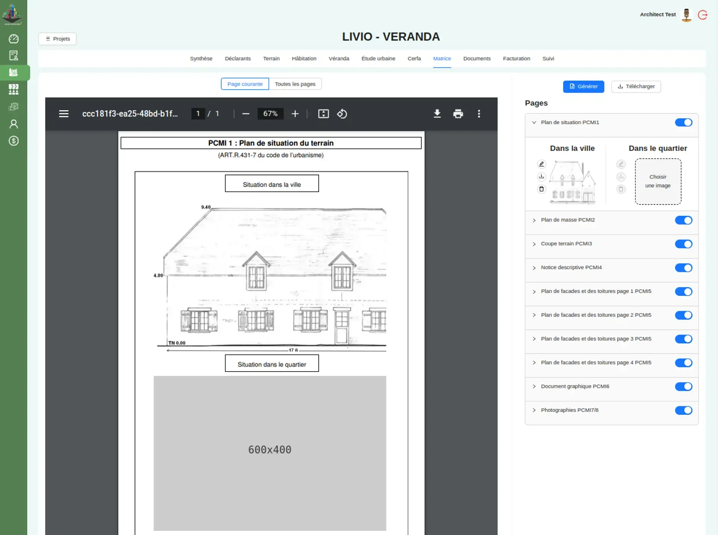Viewport: 718px width, 535px height.
Task: Fit PDF page to width
Action: (323, 114)
